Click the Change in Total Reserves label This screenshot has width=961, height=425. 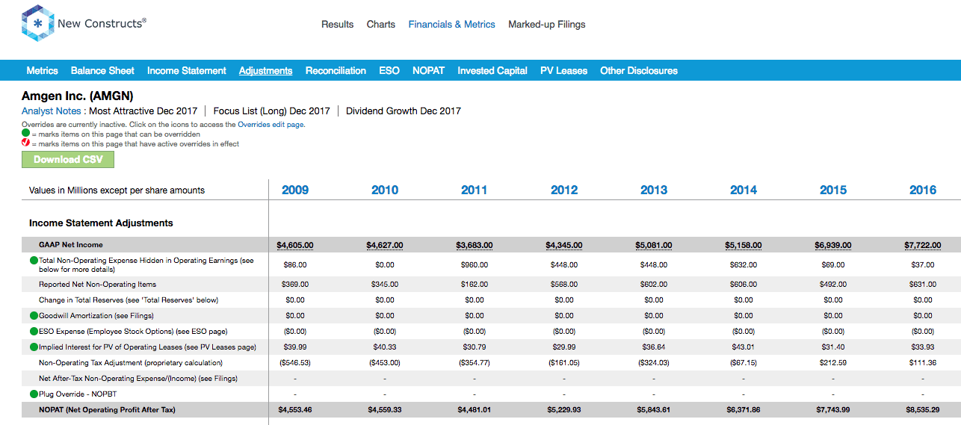click(129, 300)
